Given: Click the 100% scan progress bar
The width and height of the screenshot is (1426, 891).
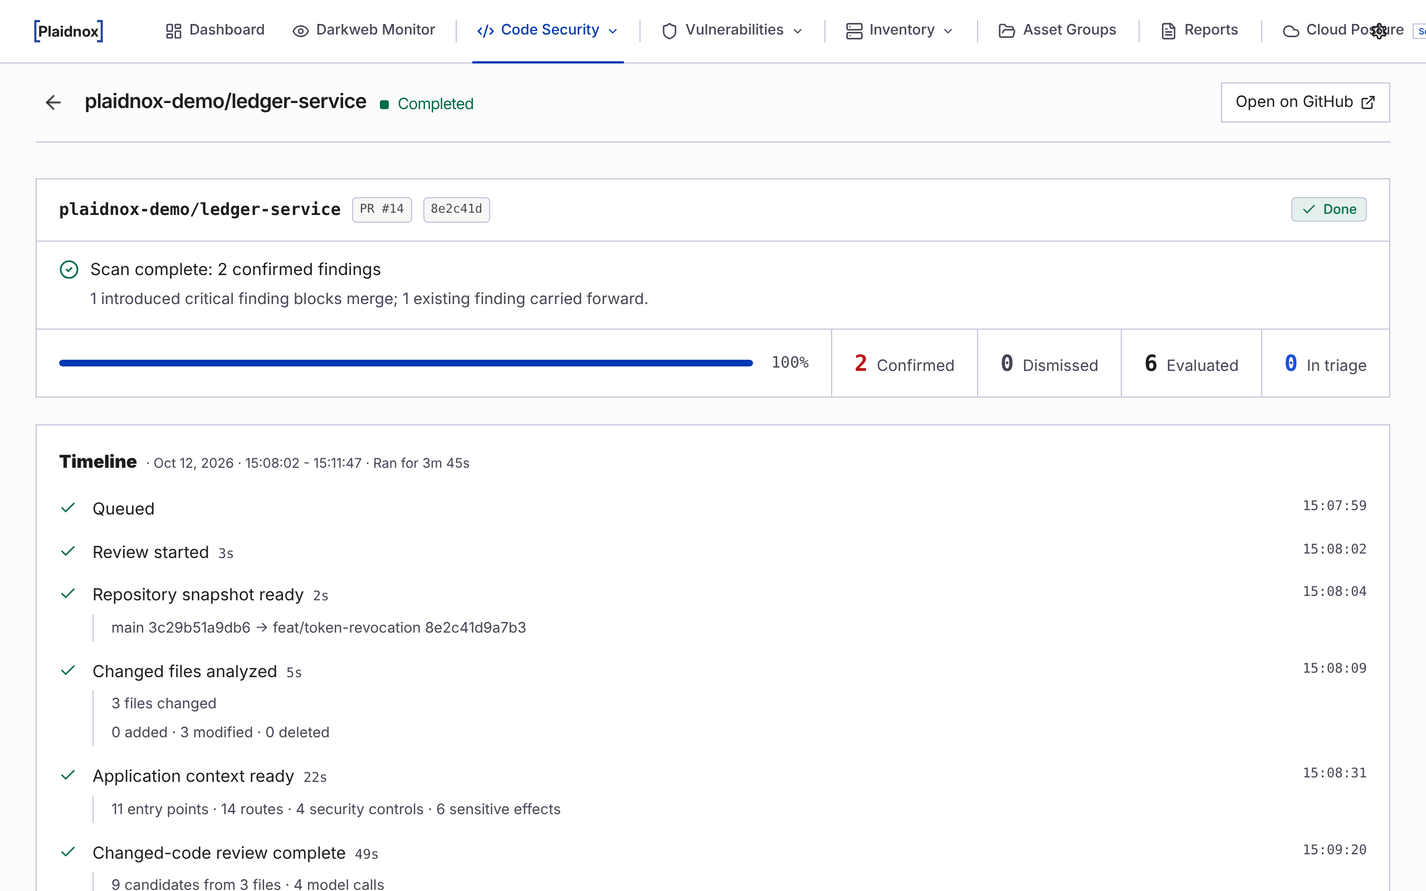Looking at the screenshot, I should [406, 363].
